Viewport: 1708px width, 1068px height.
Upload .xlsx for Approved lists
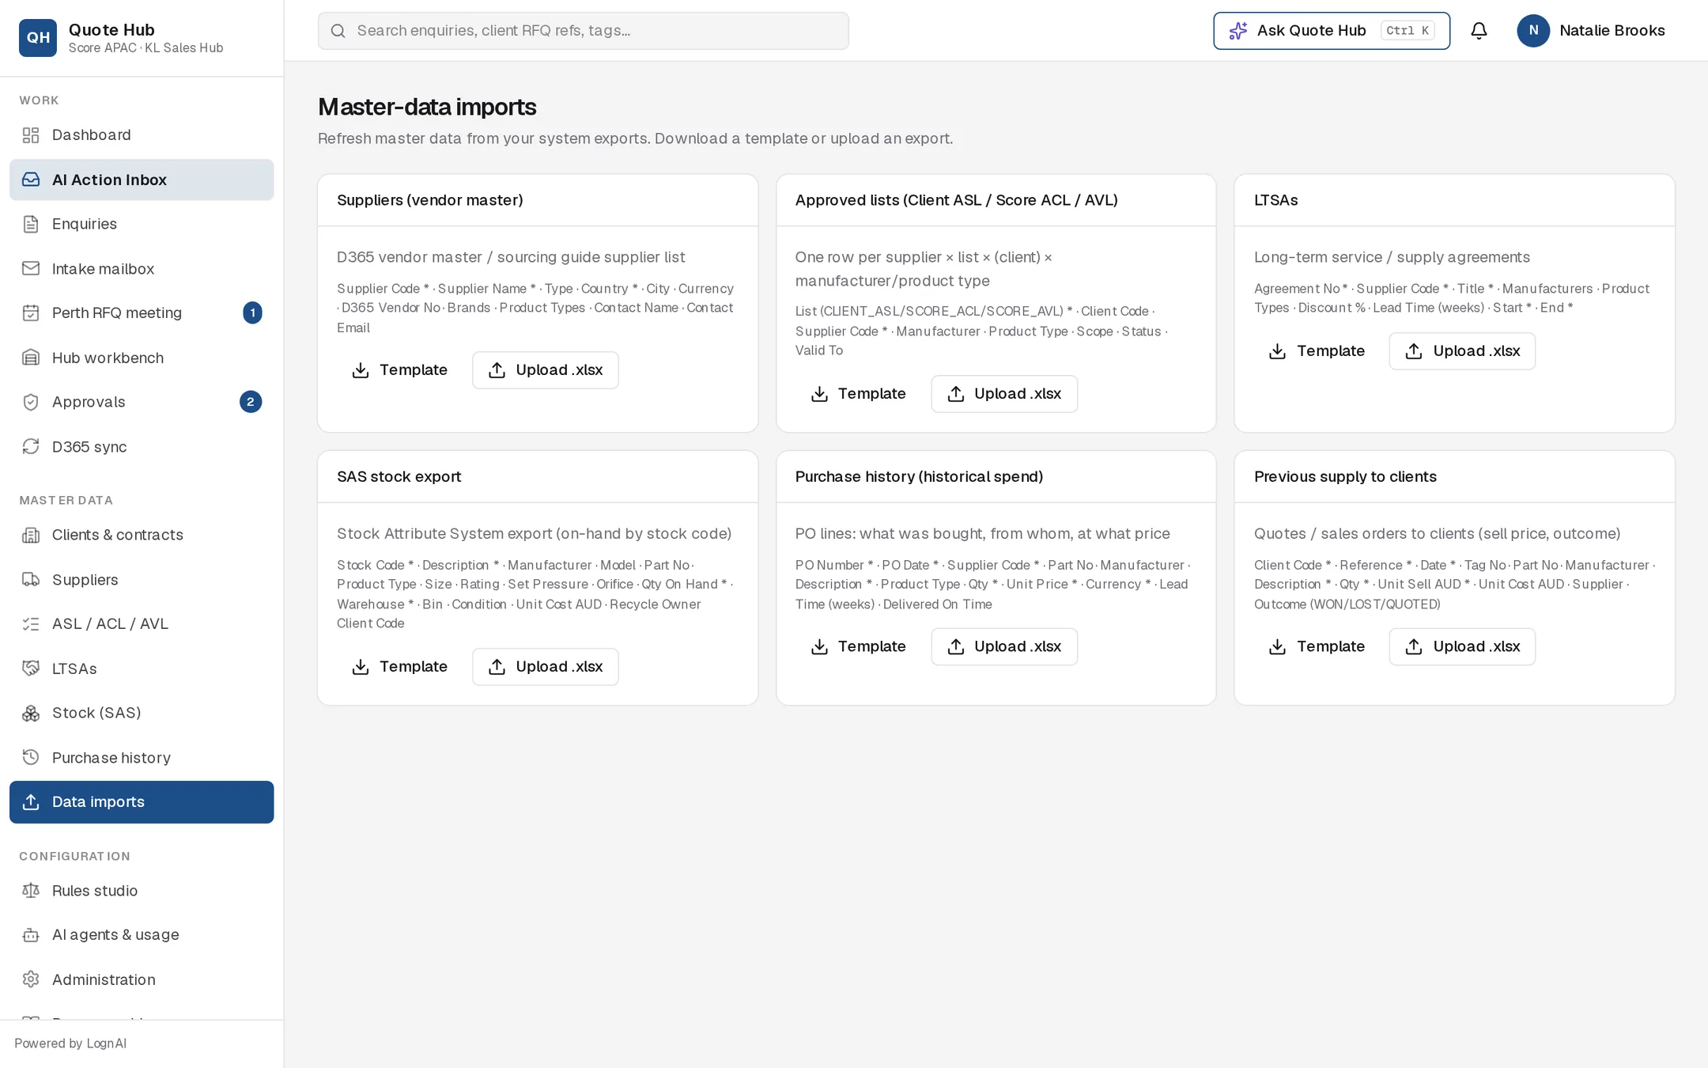(1004, 394)
